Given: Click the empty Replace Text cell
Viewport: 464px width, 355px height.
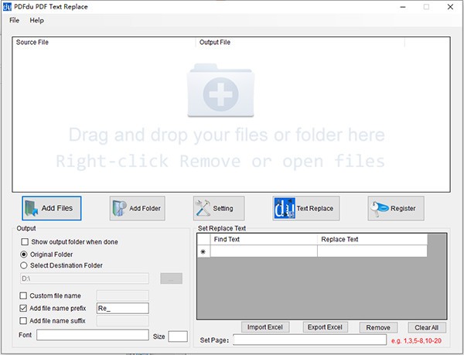Looking at the screenshot, I should (x=372, y=251).
